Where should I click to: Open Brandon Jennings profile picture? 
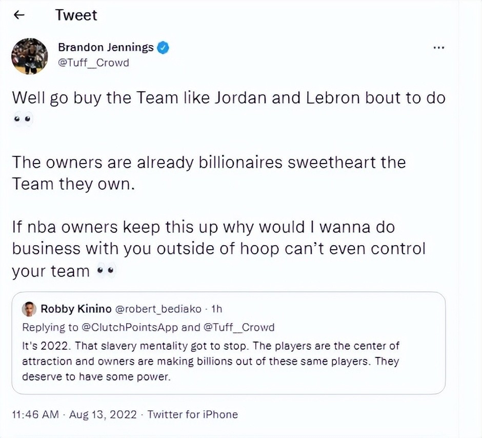click(x=30, y=56)
